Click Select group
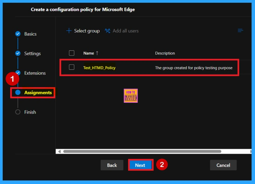 (x=87, y=31)
